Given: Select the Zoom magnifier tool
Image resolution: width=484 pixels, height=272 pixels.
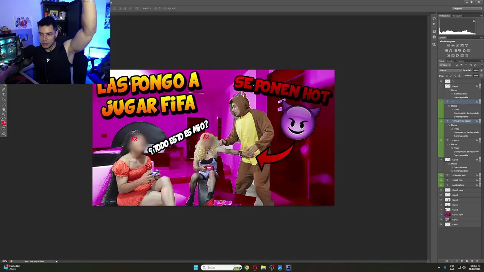Looking at the screenshot, I should 3,114.
